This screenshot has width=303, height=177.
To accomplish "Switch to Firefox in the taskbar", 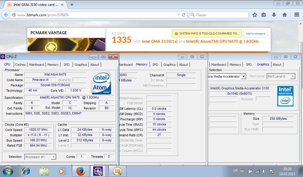I will click(80, 171).
